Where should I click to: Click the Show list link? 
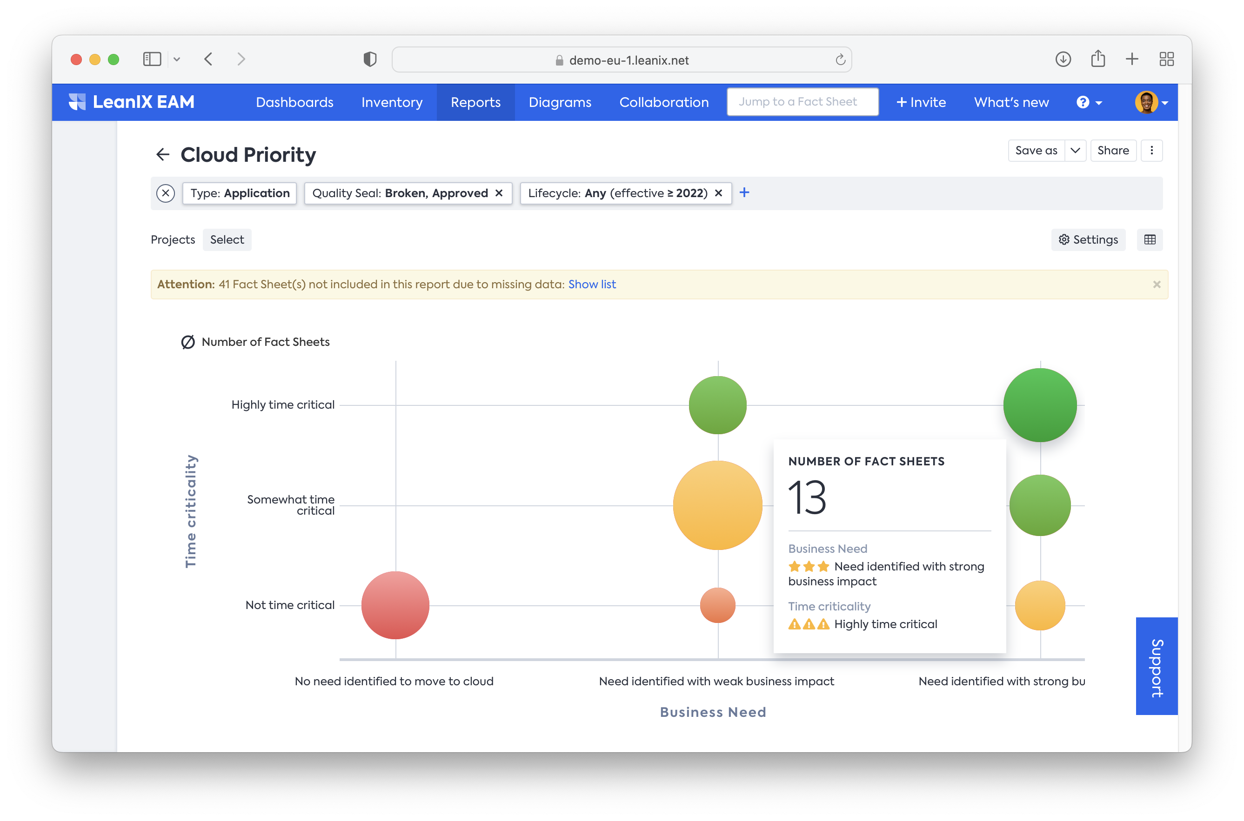[592, 285]
